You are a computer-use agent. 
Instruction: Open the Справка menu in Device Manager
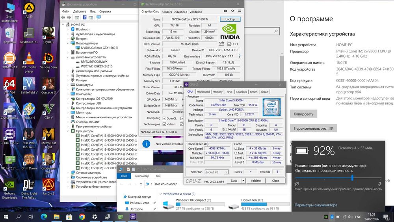coord(105,11)
